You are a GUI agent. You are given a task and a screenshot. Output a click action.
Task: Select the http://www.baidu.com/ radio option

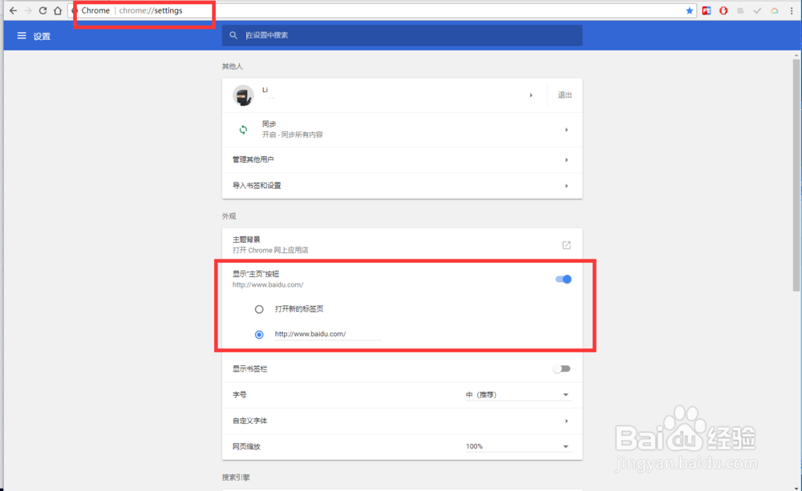(259, 335)
